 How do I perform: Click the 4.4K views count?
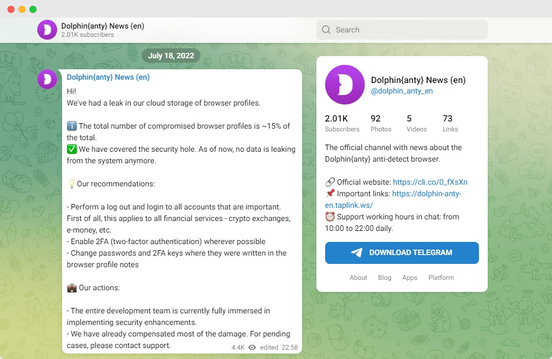click(x=238, y=347)
